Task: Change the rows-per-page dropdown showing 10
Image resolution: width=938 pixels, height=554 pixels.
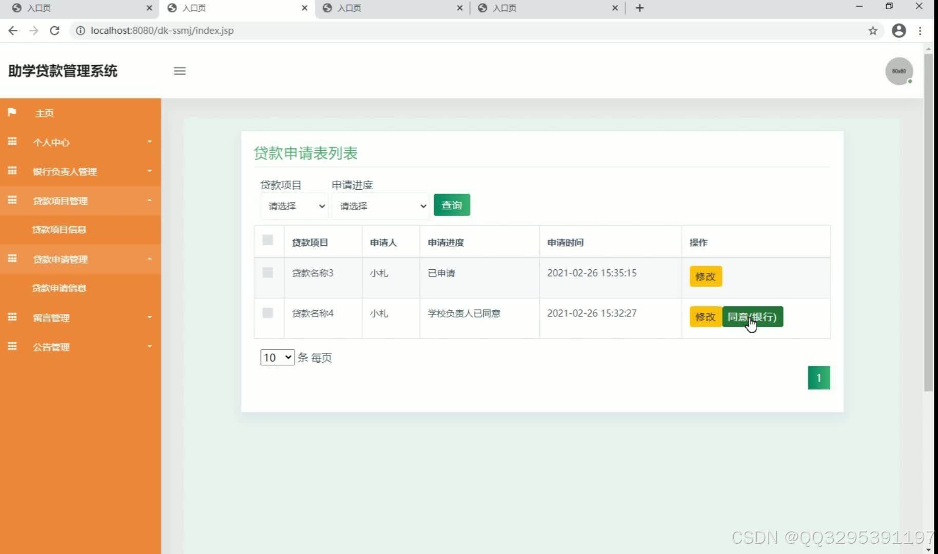Action: pos(277,358)
